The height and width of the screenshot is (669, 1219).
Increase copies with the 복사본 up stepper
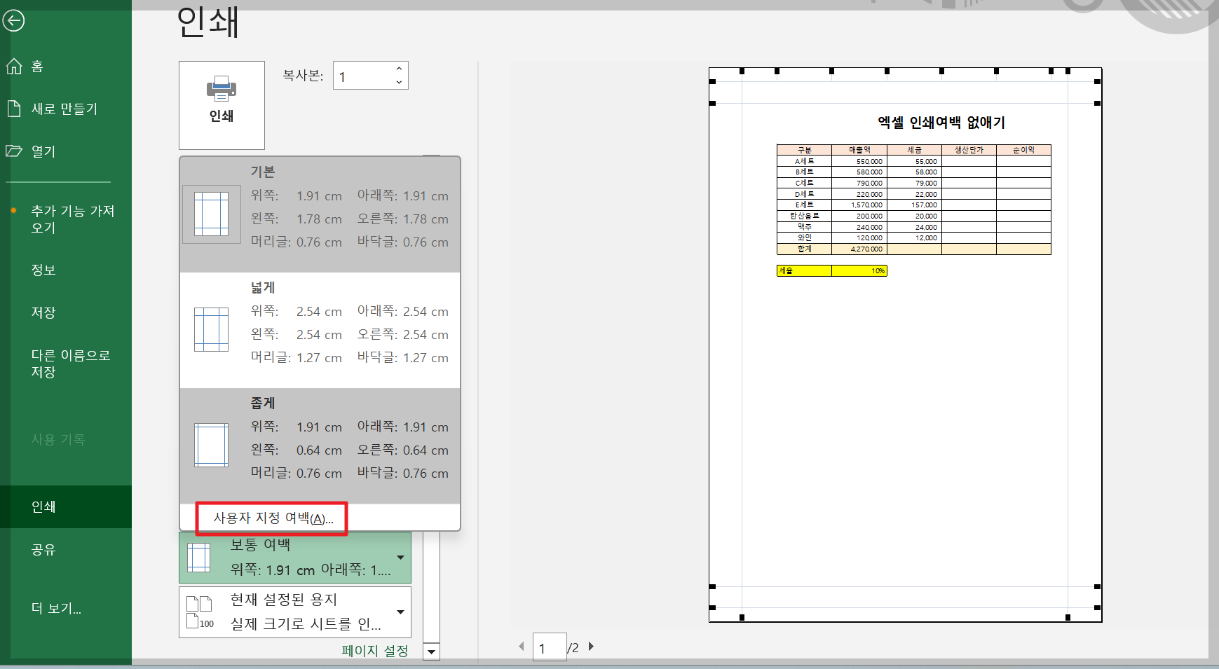click(398, 67)
